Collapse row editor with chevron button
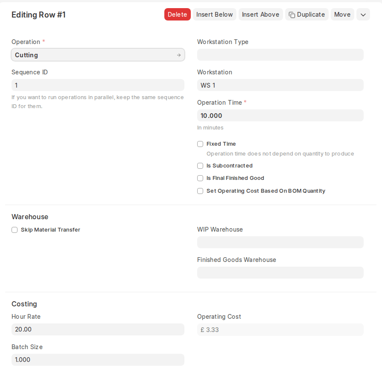 (363, 15)
